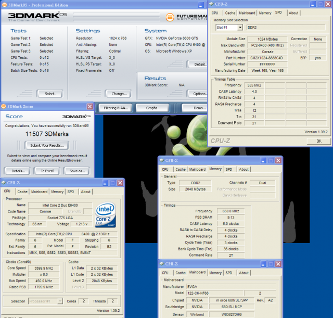333x318 pixels.
Task: Switch to Cache tab in SPD window
Action: 230,13
